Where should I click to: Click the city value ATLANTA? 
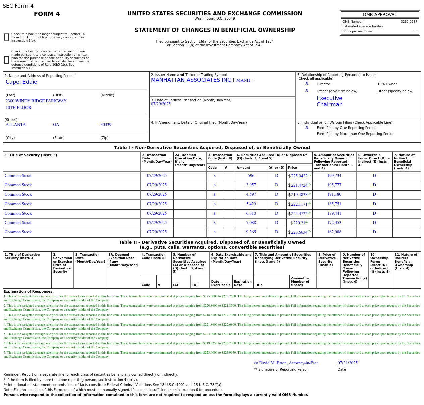click(x=16, y=125)
